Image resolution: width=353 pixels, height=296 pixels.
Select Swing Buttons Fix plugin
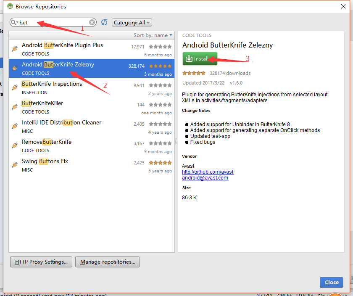pyautogui.click(x=92, y=165)
